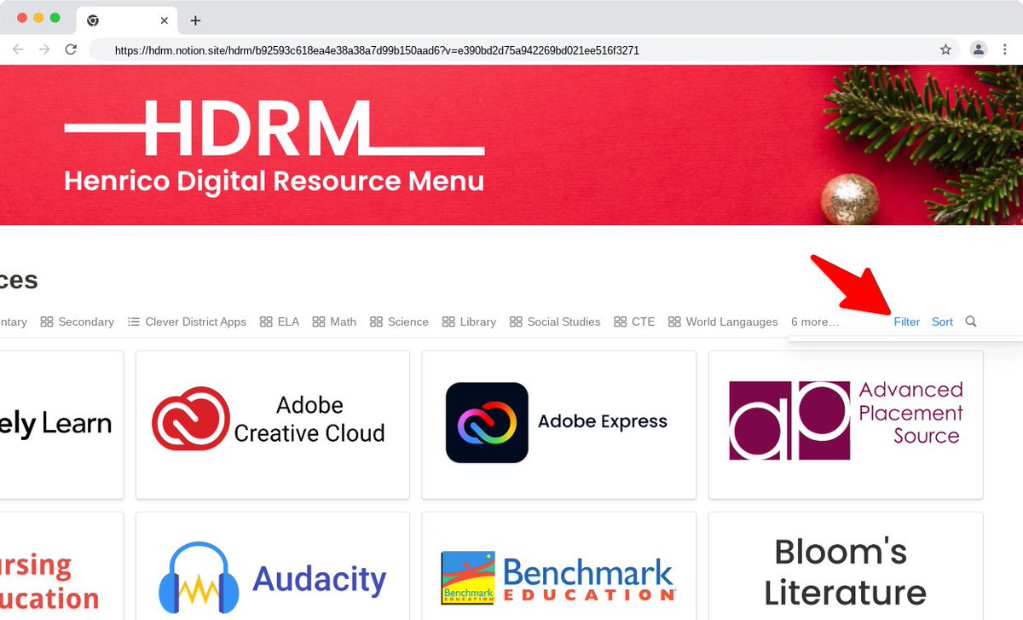The width and height of the screenshot is (1023, 620).
Task: Switch to the Social Studies tab
Action: (x=555, y=322)
